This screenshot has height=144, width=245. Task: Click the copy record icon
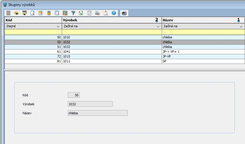(57, 13)
